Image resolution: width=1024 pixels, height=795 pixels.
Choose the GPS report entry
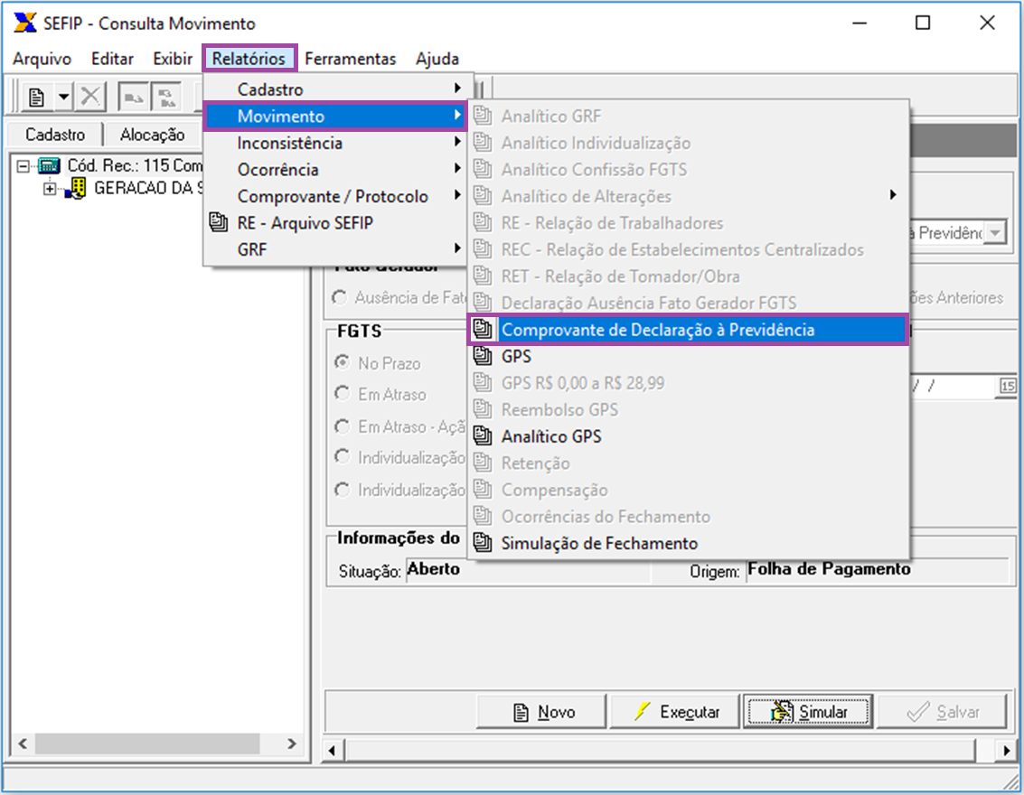click(x=689, y=356)
